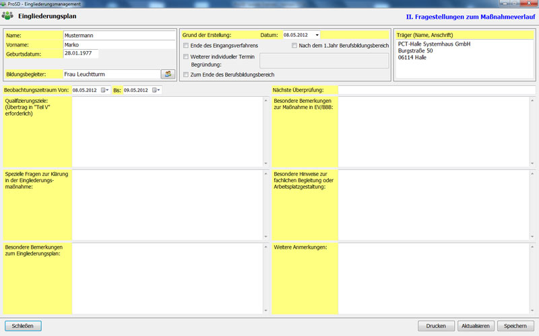Viewport: 539px width, 336px height.
Task: Save the form with Speichern
Action: tap(515, 326)
